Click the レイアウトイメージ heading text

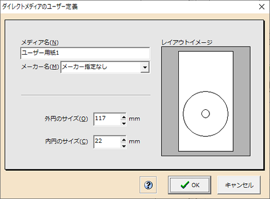[187, 42]
